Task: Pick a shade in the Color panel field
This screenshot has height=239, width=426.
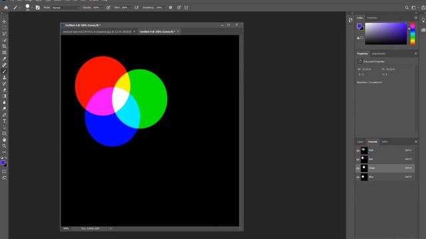Action: (386, 33)
